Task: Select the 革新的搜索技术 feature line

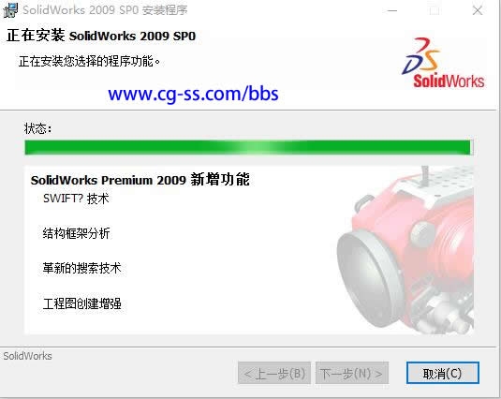Action: pyautogui.click(x=81, y=268)
